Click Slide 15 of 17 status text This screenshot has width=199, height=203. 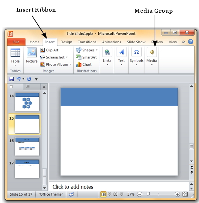(21, 194)
